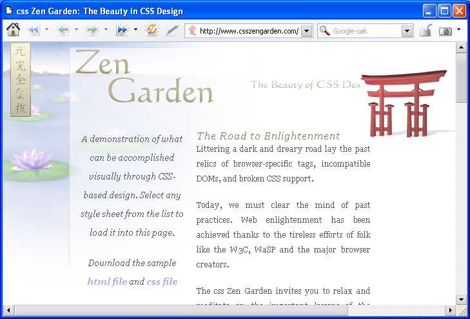Image resolution: width=470 pixels, height=319 pixels.
Task: Click the horizontal scrollbar right arrow
Action: [x=450, y=310]
